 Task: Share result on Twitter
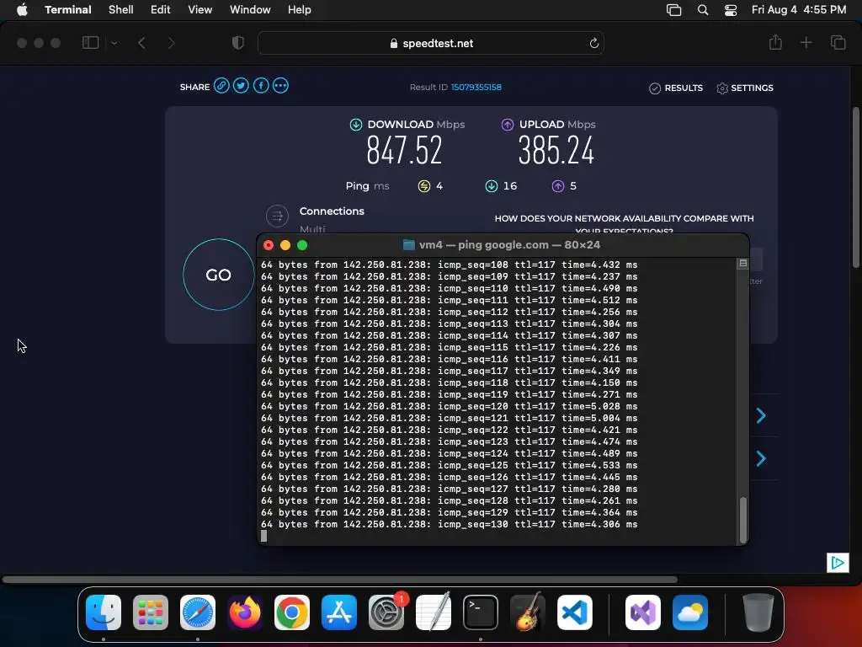point(241,86)
